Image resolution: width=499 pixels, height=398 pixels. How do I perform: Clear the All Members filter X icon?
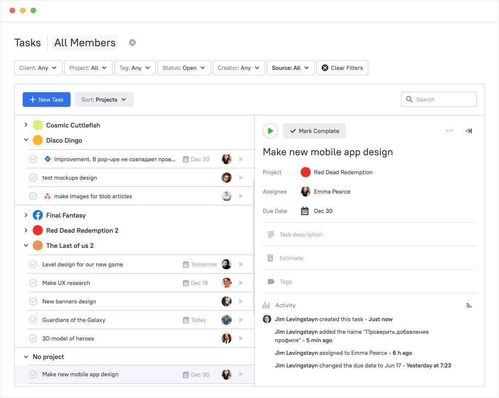[x=132, y=42]
